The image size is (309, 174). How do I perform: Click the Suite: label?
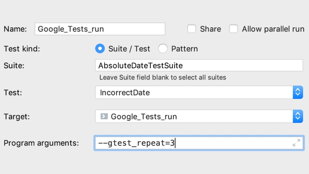click(14, 65)
